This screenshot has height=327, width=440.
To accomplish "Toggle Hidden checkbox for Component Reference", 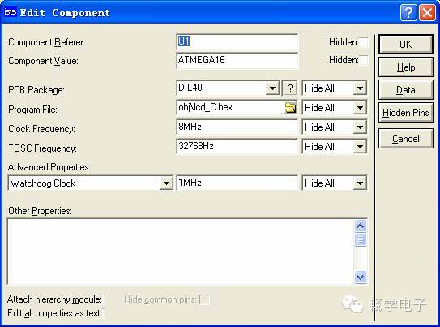I will [x=364, y=42].
